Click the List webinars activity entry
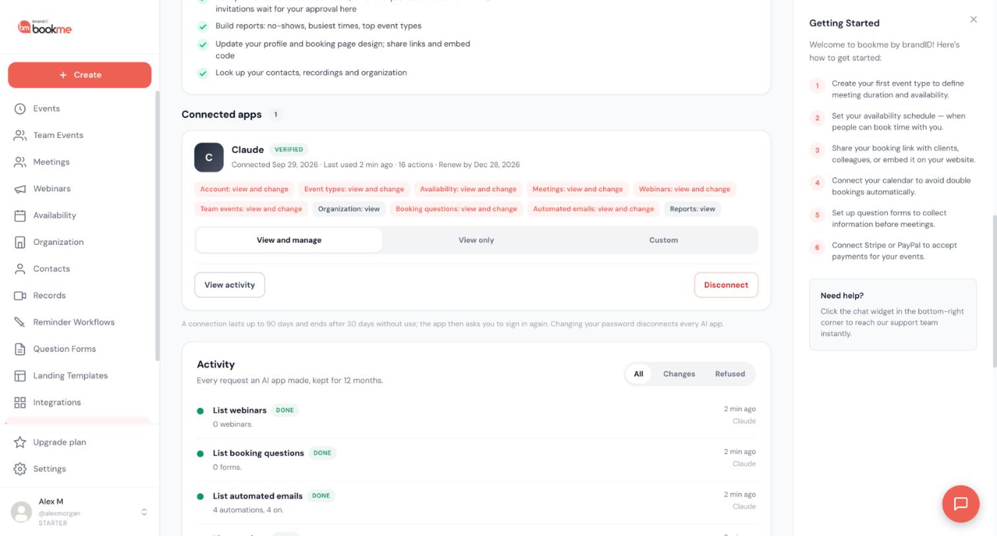Screen dimensions: 997x536 pyautogui.click(x=476, y=417)
